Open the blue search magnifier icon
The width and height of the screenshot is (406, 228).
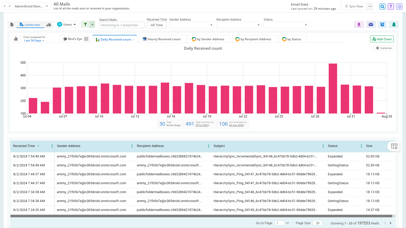point(382,7)
